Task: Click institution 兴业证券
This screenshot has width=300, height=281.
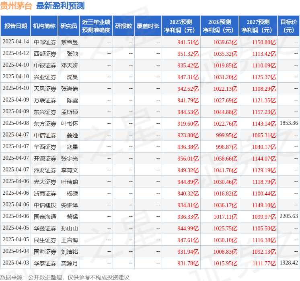Action: (45, 77)
